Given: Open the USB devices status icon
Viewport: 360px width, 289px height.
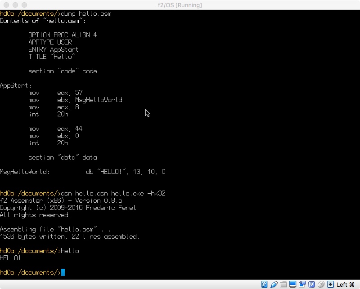Looking at the screenshot, I should click(274, 285).
